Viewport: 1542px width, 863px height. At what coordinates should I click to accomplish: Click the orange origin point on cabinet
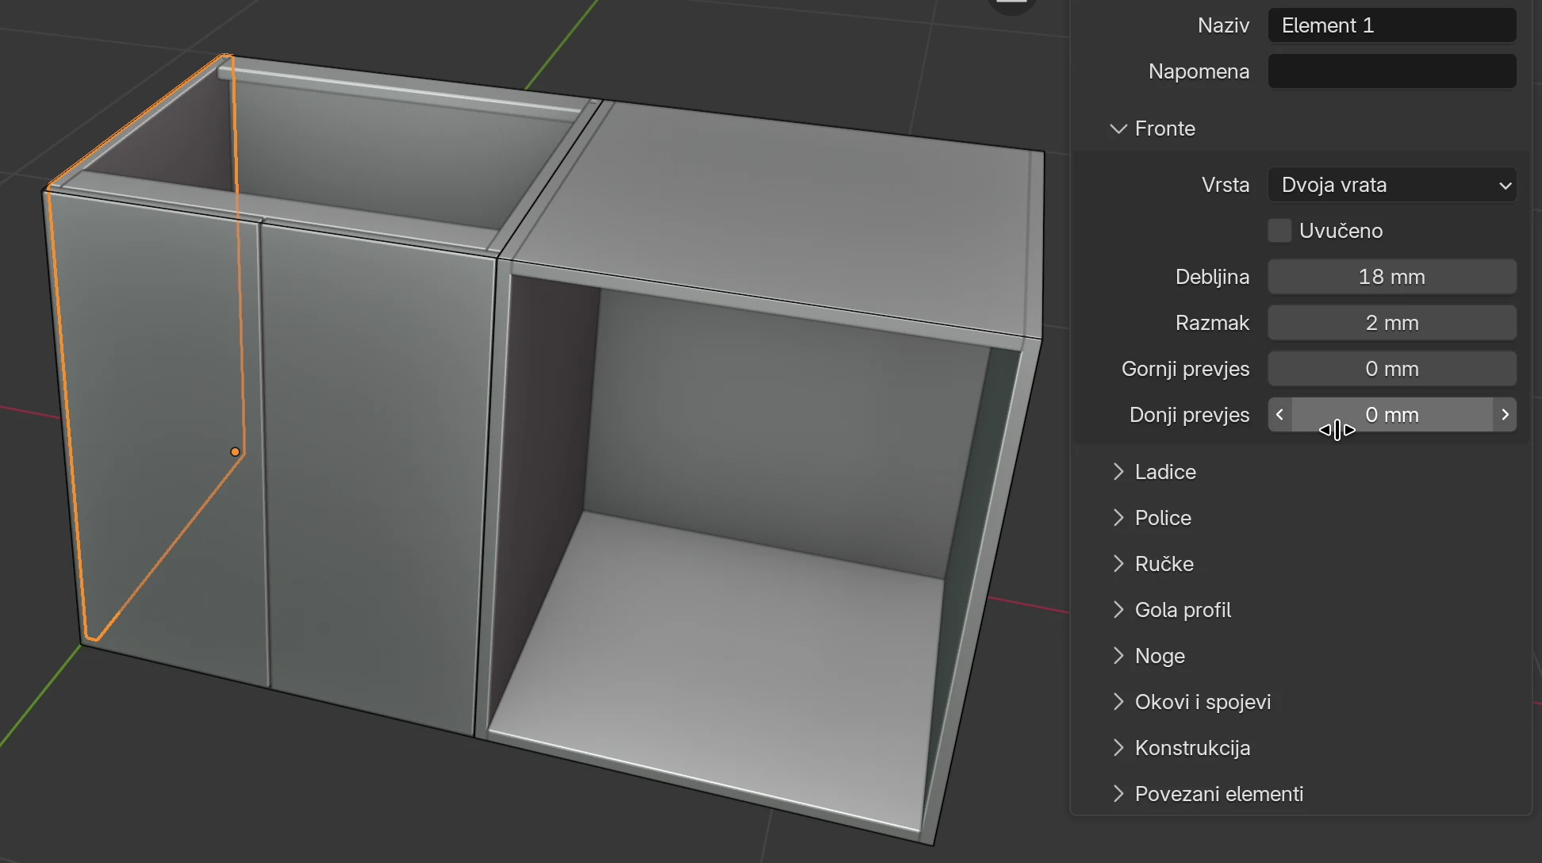[235, 452]
